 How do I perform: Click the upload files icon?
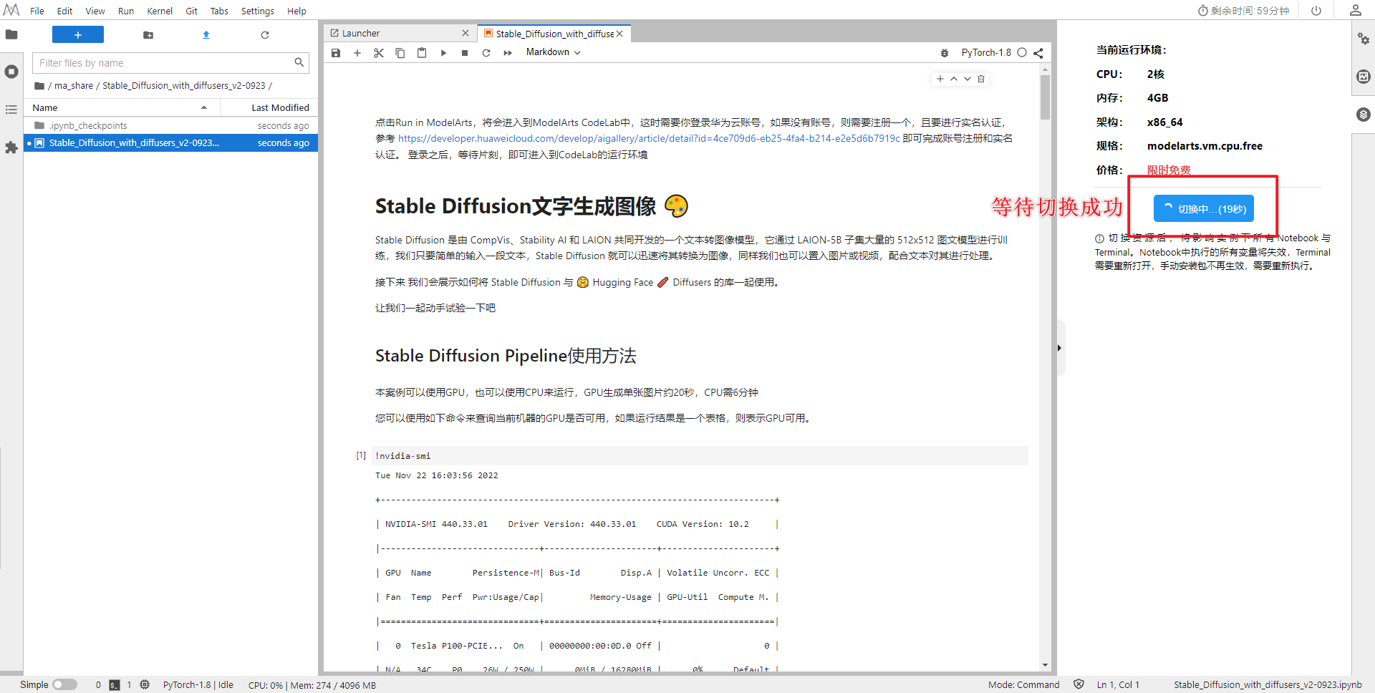(x=206, y=35)
